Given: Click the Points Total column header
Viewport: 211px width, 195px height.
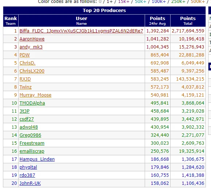Looking at the screenshot, I should coord(188,20).
